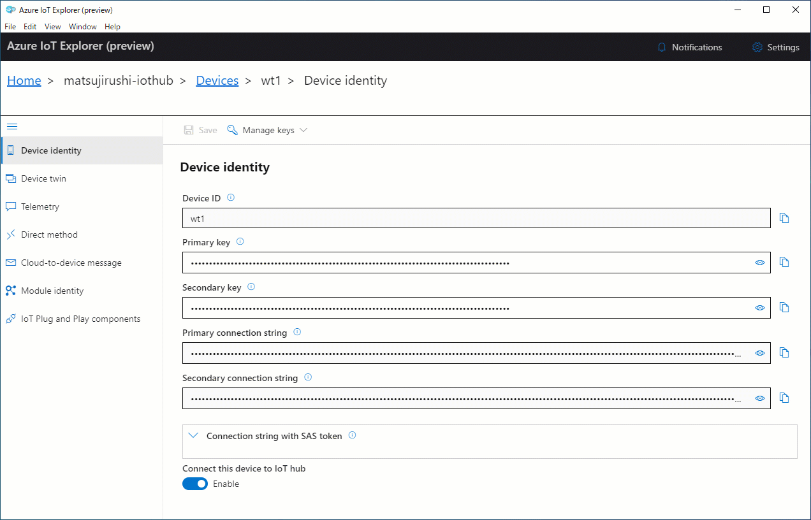Open Cloud-to-device message in the sidebar
Image resolution: width=811 pixels, height=520 pixels.
[82, 263]
